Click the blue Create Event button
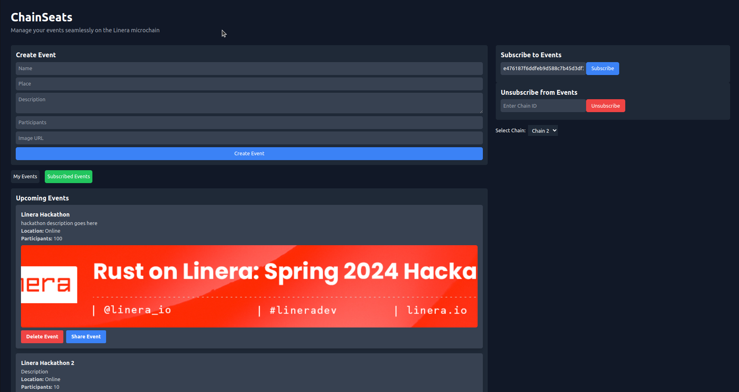Viewport: 739px width, 392px height. (x=249, y=154)
